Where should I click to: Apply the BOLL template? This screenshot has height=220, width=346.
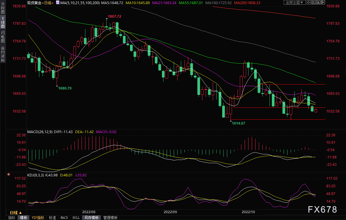point(76,218)
